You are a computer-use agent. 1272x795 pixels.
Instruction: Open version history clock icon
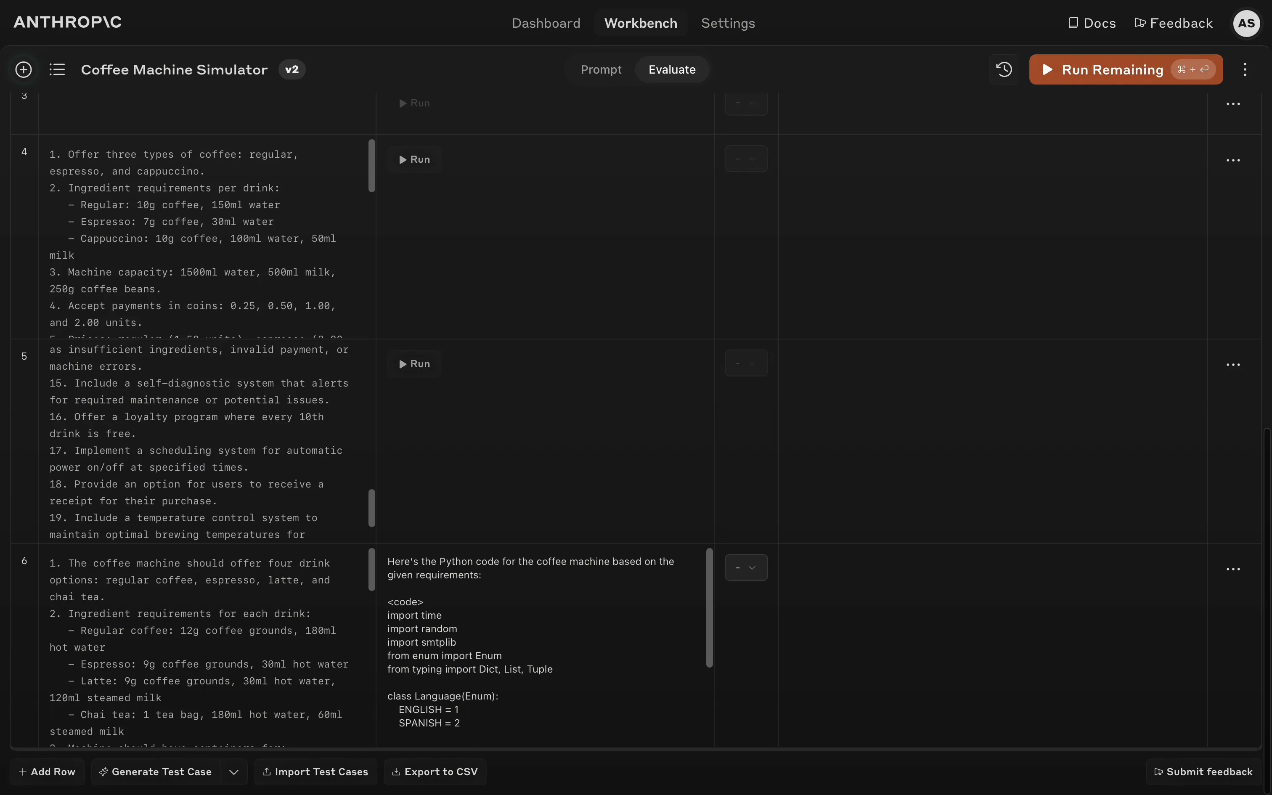[x=1004, y=69]
